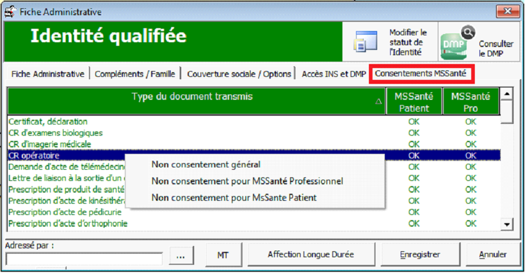Click MSSanté Pro OK for CR opératoire
This screenshot has height=273, width=526.
[x=471, y=156]
